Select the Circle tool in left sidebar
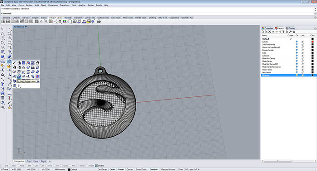This screenshot has height=171, width=317. pyautogui.click(x=3, y=38)
